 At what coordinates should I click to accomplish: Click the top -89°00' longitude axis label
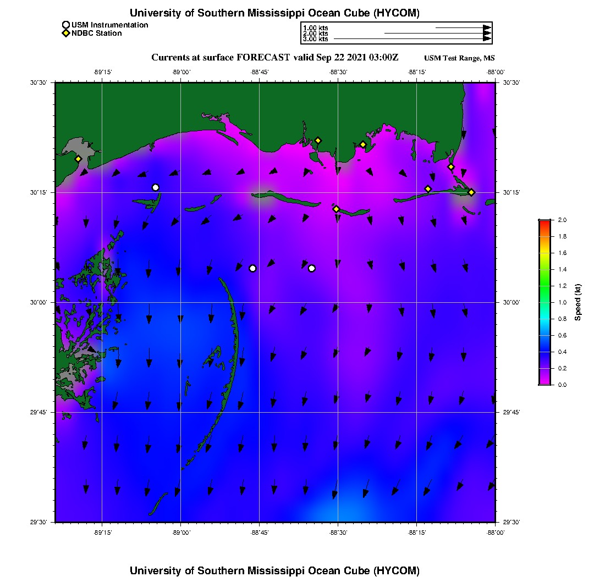coord(182,72)
